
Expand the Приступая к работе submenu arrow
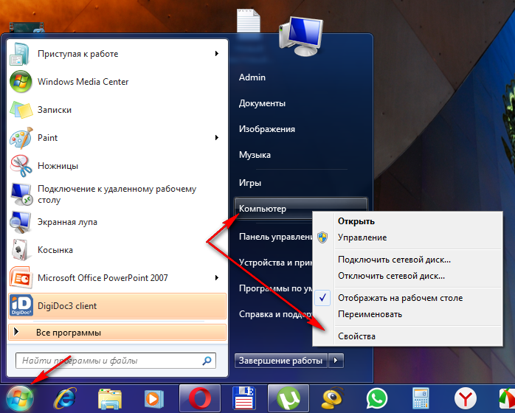click(216, 54)
